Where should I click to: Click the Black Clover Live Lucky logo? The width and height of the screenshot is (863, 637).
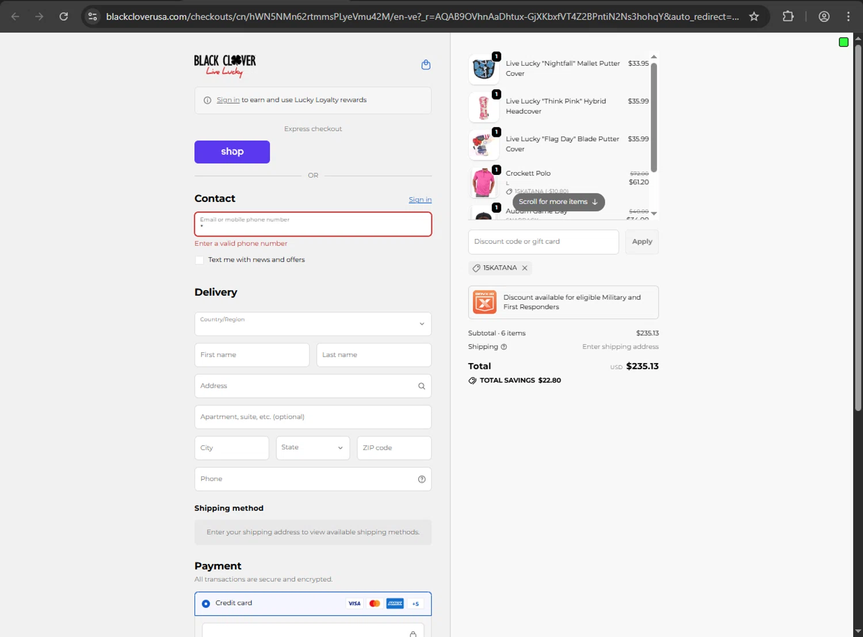click(x=225, y=66)
